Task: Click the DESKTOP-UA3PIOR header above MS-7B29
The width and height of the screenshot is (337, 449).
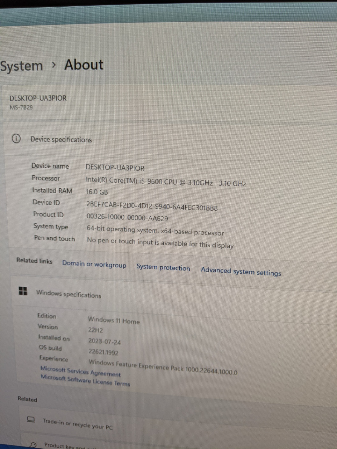Action: pos(38,98)
